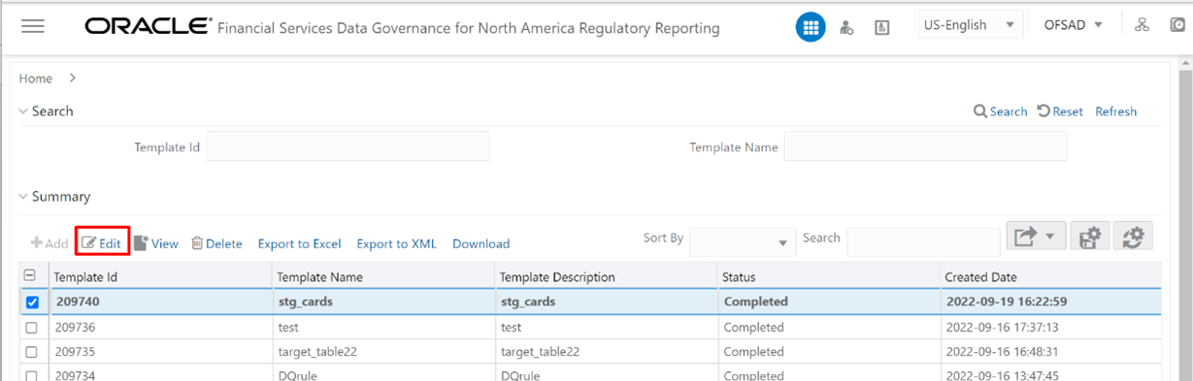The image size is (1193, 381).
Task: Open the US-English language dropdown
Action: [970, 24]
